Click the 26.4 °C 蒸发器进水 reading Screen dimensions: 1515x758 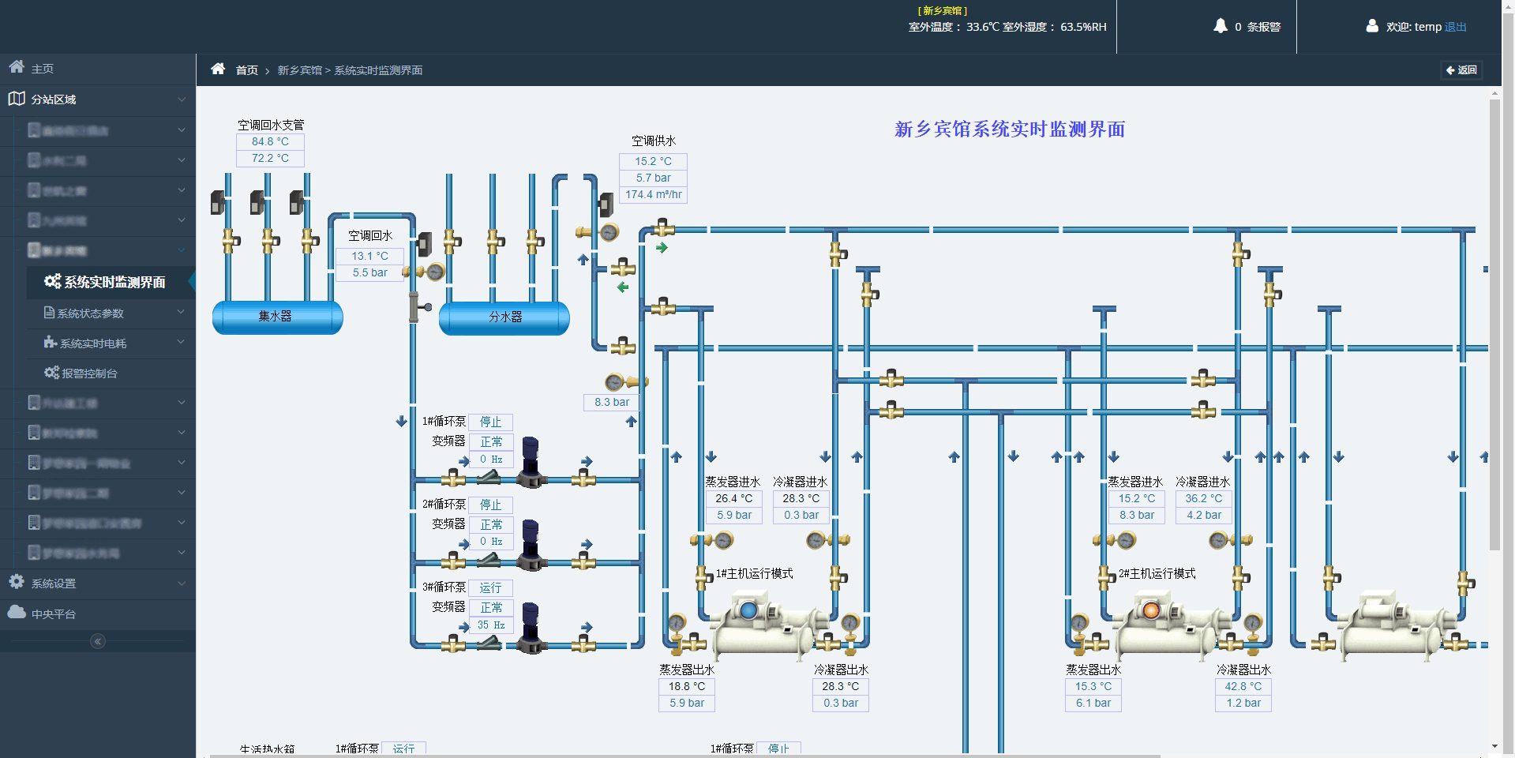click(x=733, y=498)
